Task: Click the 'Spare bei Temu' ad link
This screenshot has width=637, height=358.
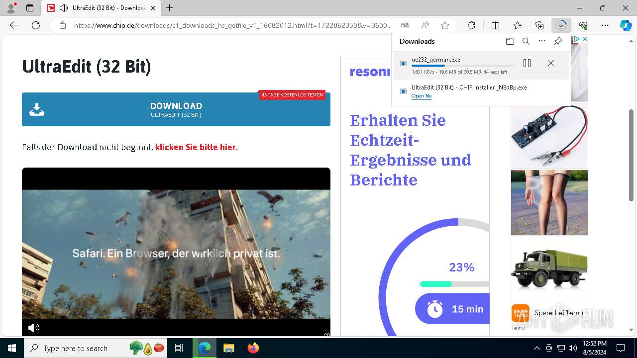Action: tap(558, 313)
